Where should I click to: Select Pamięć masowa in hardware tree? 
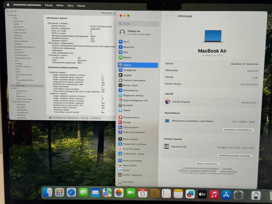(23, 66)
